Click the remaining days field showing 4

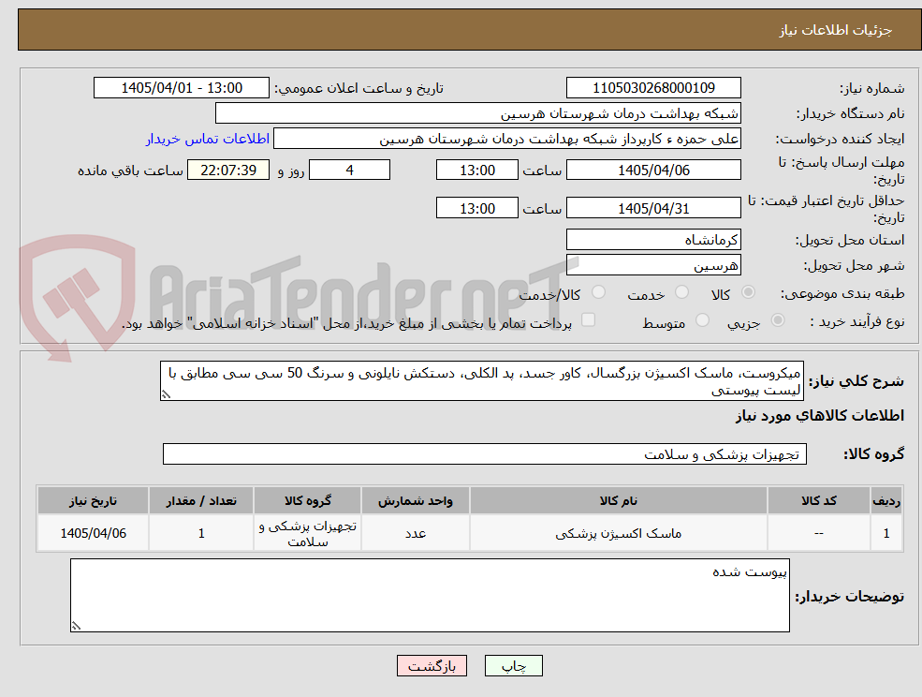click(349, 171)
